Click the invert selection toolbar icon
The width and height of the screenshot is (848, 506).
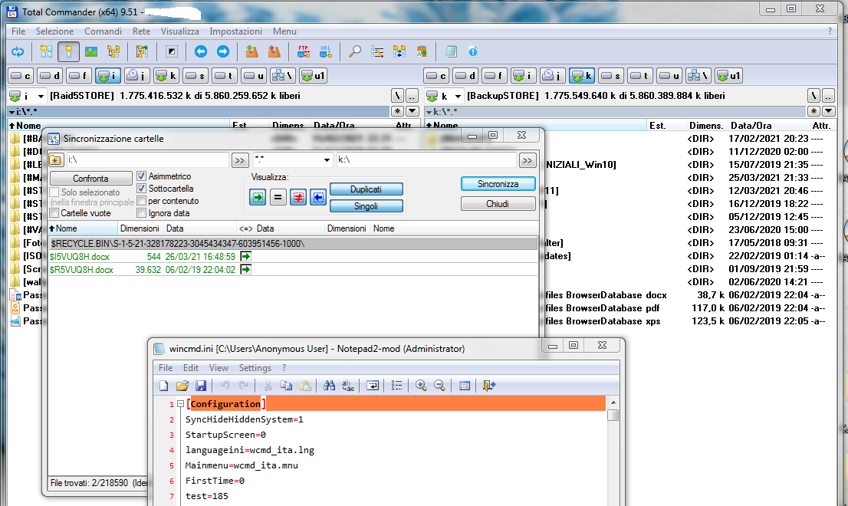tap(172, 52)
